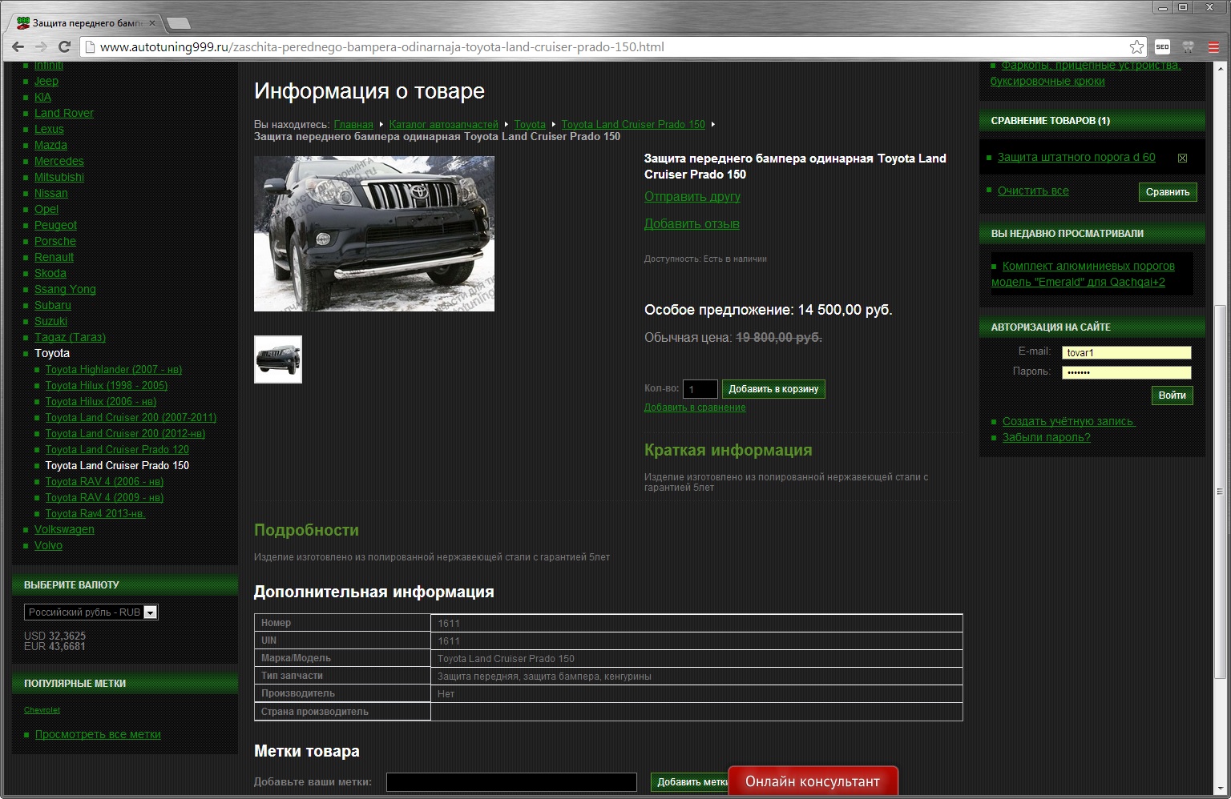1231x799 pixels.
Task: Select Toyota Land Cruiser Prado 150 item
Action: pos(117,465)
